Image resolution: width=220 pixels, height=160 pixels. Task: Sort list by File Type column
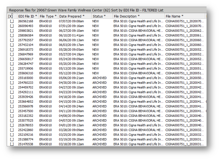click(48, 16)
